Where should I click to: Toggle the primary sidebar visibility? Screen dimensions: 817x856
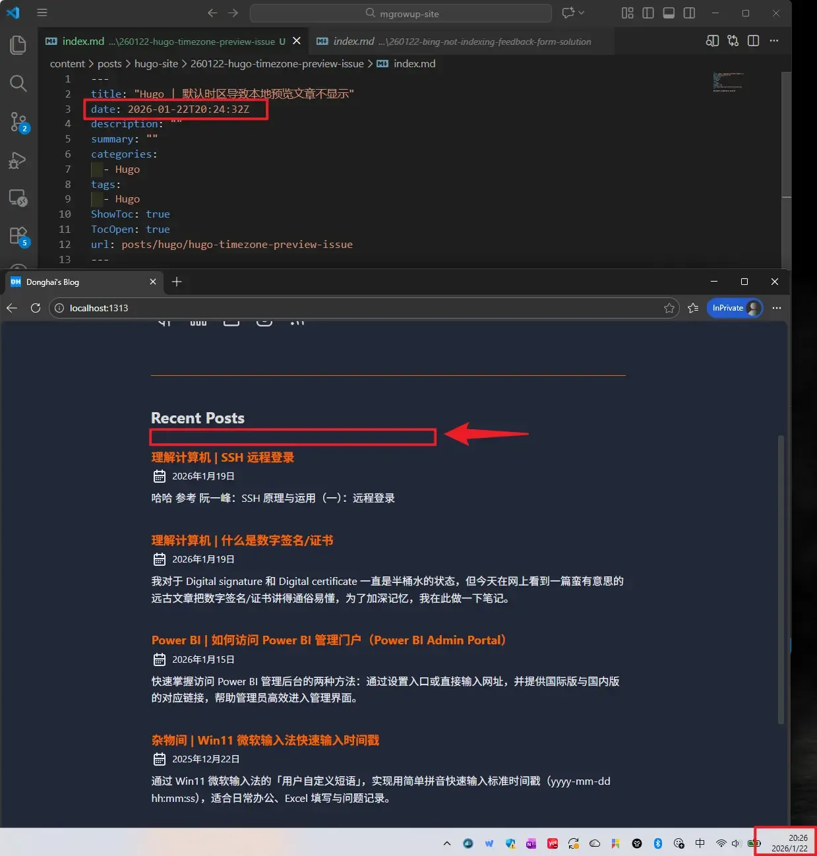tap(648, 13)
